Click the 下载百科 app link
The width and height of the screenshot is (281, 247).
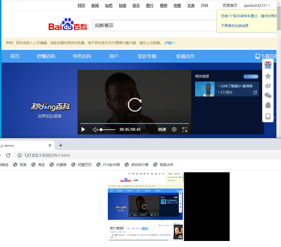tap(266, 56)
